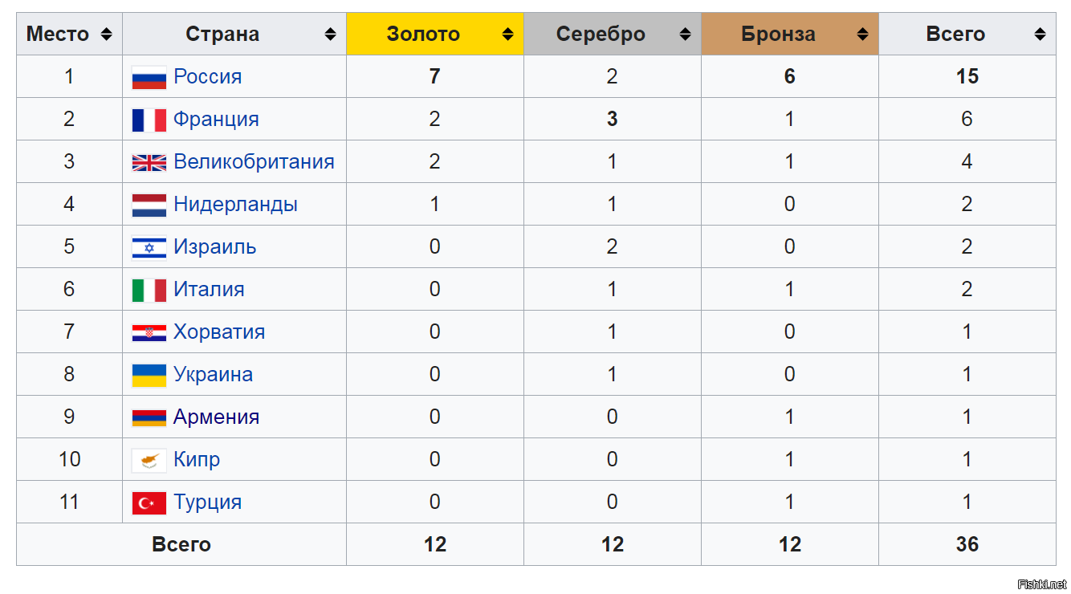Sort table by Страна column arrows
This screenshot has height=594, width=1071.
(x=330, y=35)
